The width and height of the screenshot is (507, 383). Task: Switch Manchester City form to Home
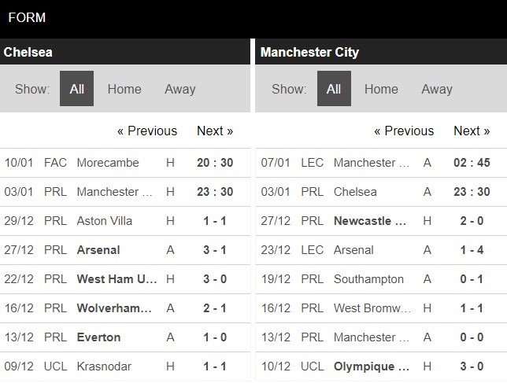pos(381,89)
